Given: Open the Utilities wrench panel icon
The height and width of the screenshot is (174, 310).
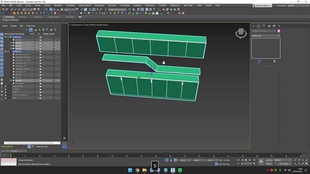Looking at the screenshot, I should pyautogui.click(x=279, y=26).
